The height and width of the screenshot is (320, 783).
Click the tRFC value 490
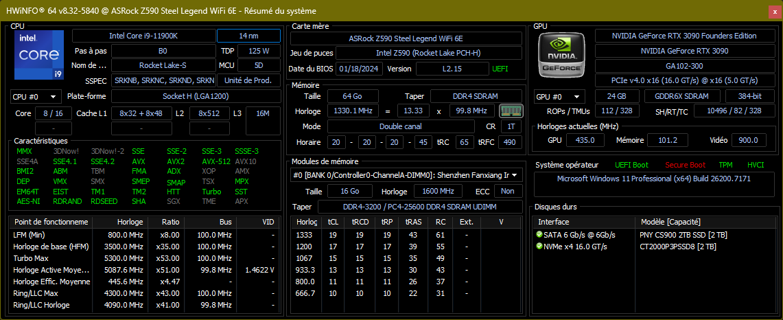(511, 143)
